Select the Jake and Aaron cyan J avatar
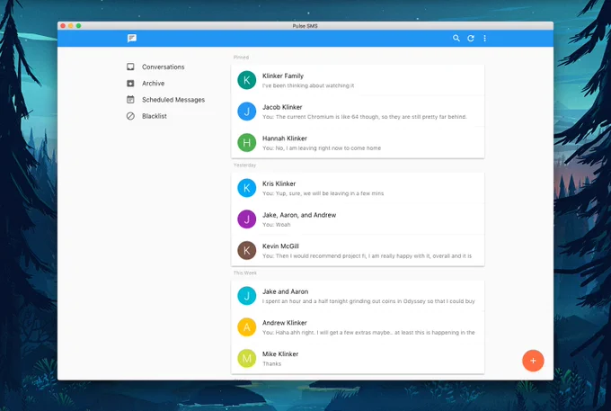Viewport: 611px width, 411px height. [x=247, y=296]
